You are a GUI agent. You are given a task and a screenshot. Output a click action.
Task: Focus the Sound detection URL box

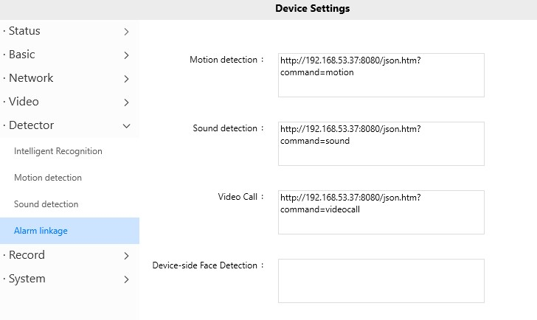(381, 144)
